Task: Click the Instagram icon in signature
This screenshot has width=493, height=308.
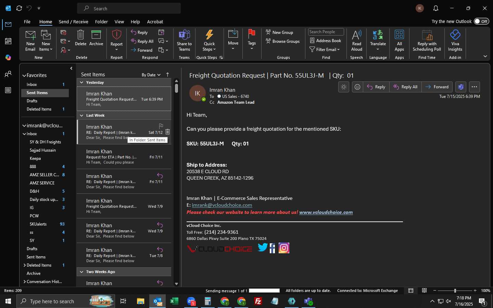Action: pyautogui.click(x=284, y=248)
